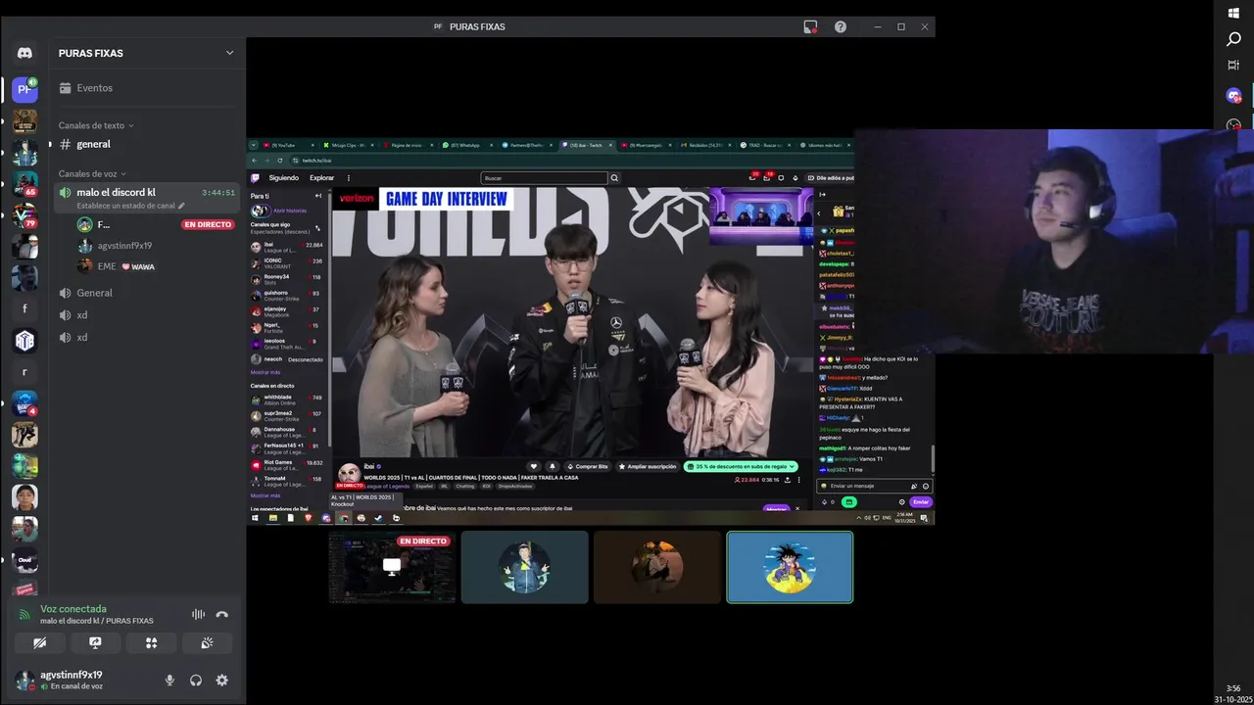Open the Discord inbox icon
The width and height of the screenshot is (1254, 705).
[810, 26]
